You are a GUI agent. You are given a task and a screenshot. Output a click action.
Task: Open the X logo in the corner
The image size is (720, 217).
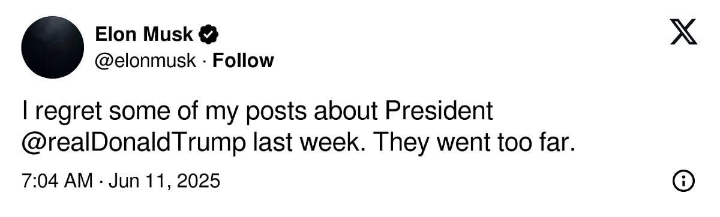(x=683, y=32)
